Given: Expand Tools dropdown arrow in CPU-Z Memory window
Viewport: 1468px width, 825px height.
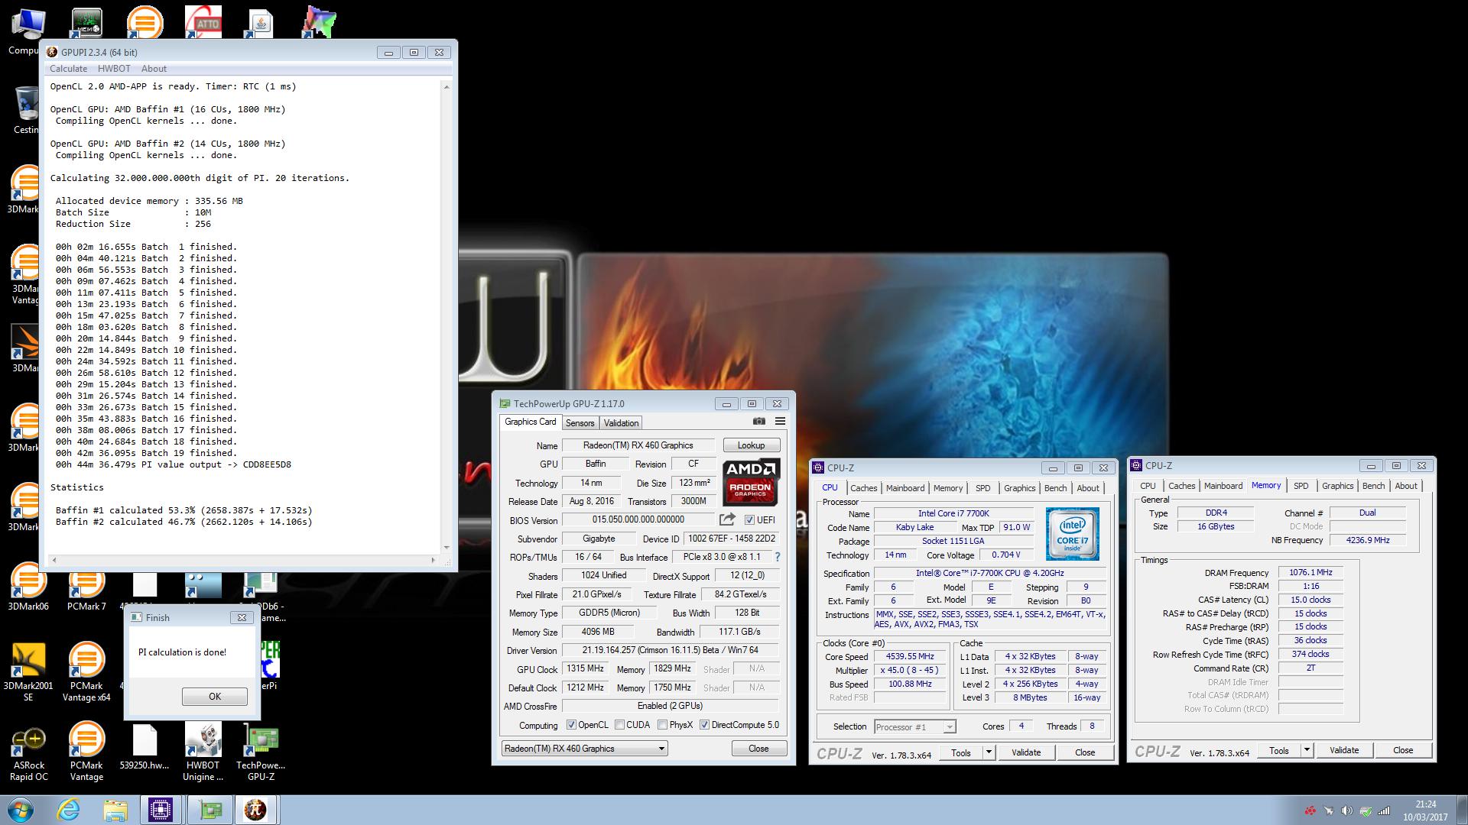Looking at the screenshot, I should (x=1306, y=751).
